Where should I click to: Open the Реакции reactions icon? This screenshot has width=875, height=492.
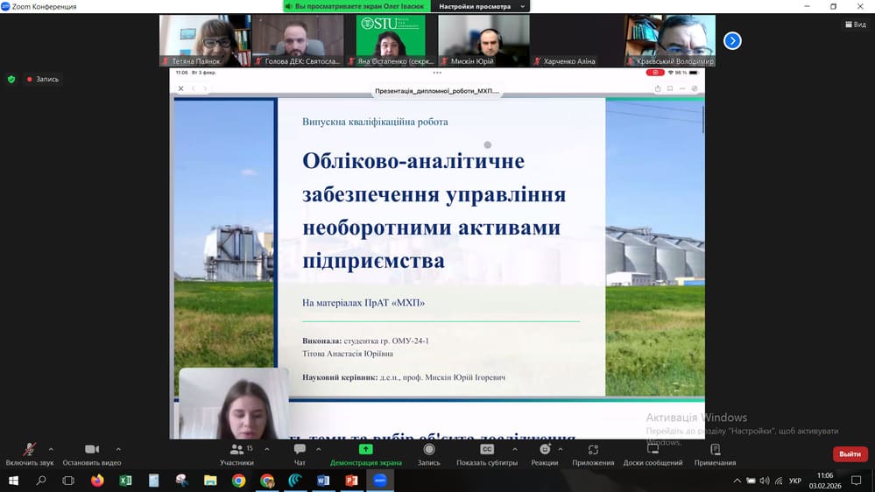tap(544, 449)
